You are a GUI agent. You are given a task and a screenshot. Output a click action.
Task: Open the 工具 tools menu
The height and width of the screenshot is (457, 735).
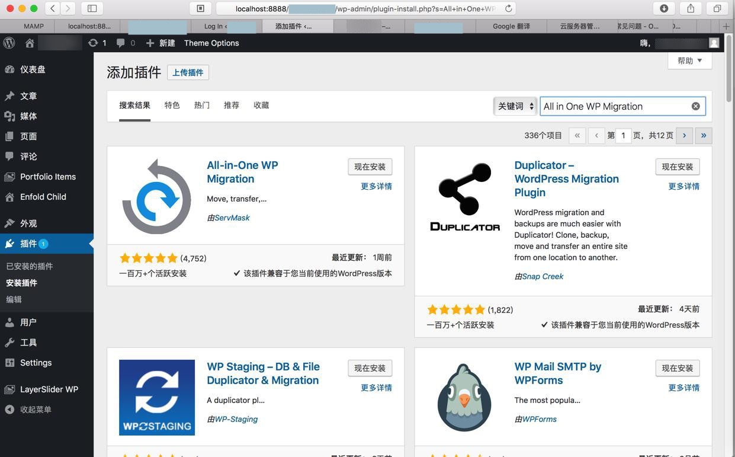coord(47,343)
